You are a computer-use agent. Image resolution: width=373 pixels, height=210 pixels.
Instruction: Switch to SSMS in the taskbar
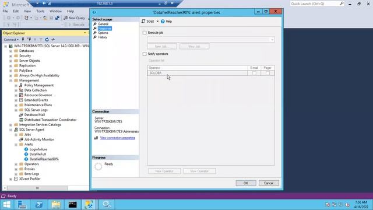pos(89,205)
